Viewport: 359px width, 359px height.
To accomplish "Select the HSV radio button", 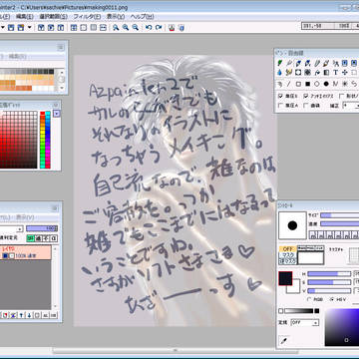I will tap(333, 299).
